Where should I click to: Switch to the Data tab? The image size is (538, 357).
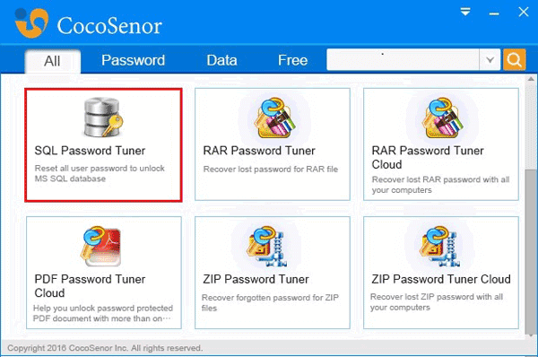(221, 60)
